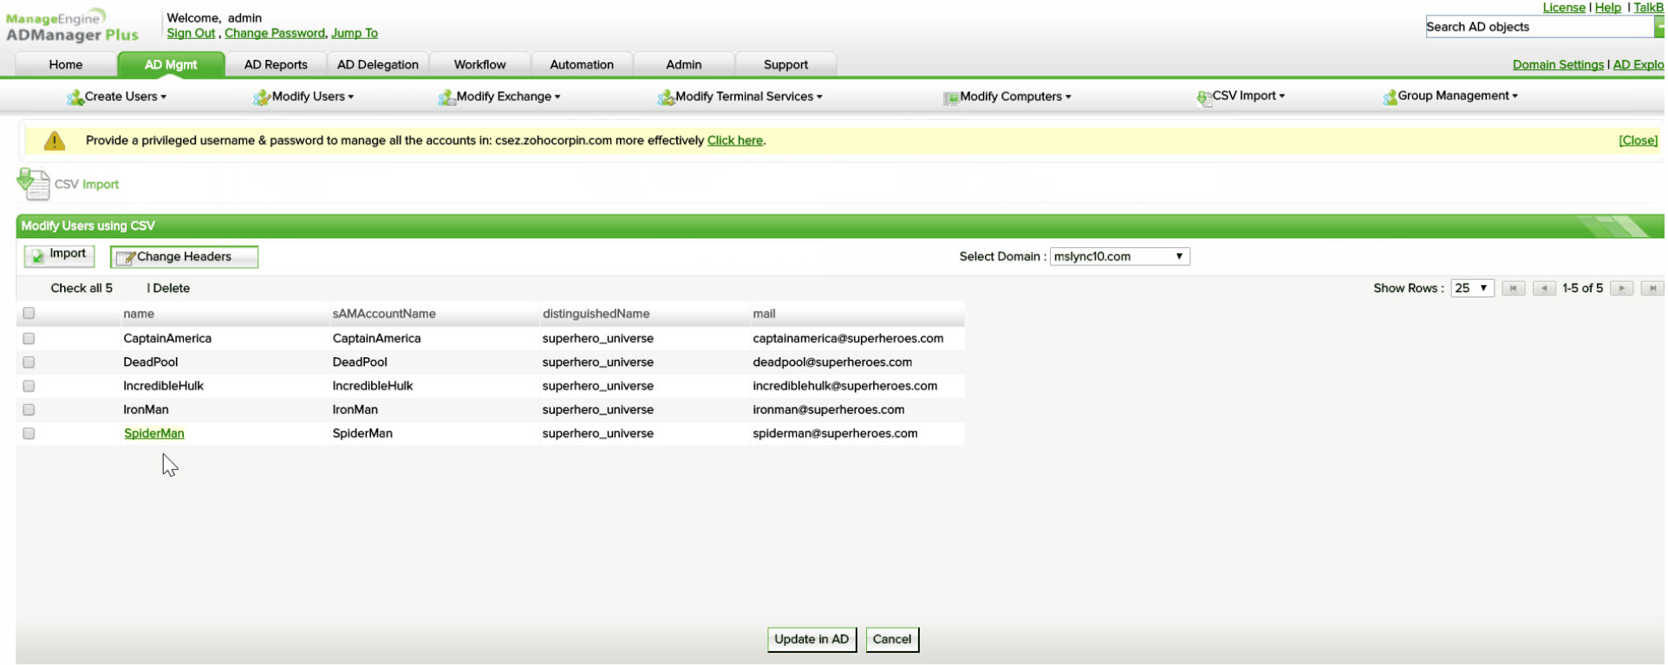Click the Jump To link
Image resolution: width=1668 pixels, height=665 pixels.
(355, 34)
